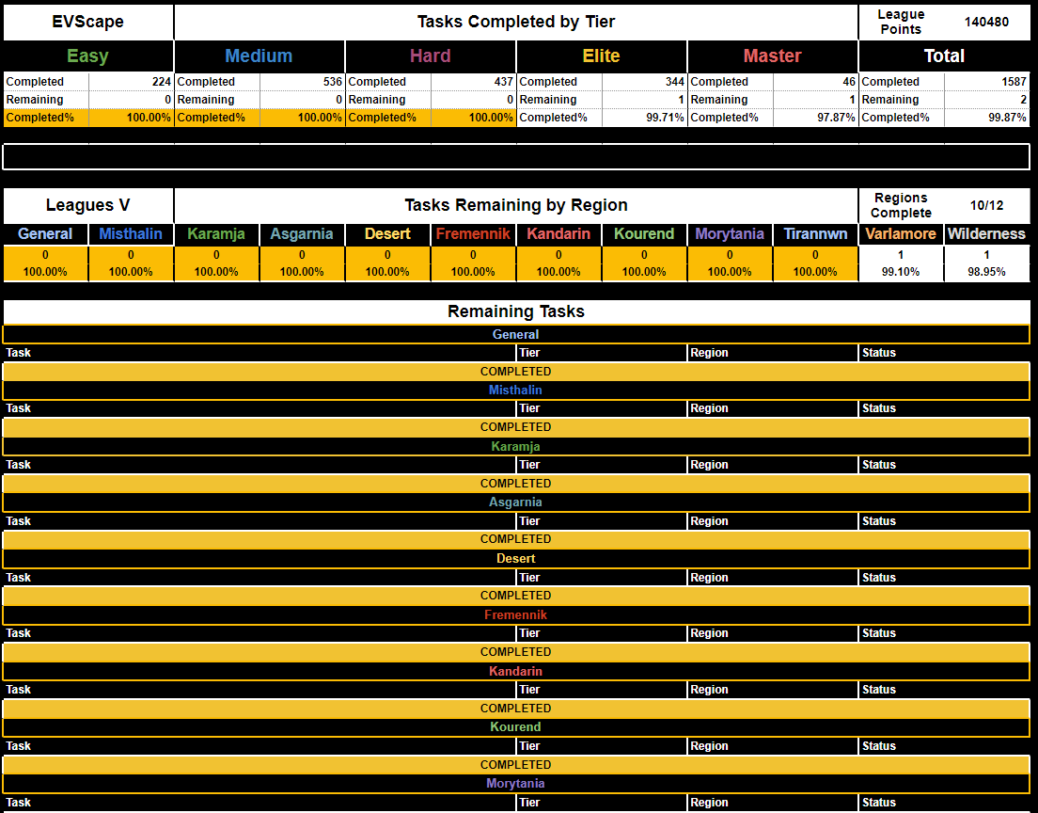The width and height of the screenshot is (1038, 813).
Task: Click the Easy tier heading
Action: click(x=88, y=56)
